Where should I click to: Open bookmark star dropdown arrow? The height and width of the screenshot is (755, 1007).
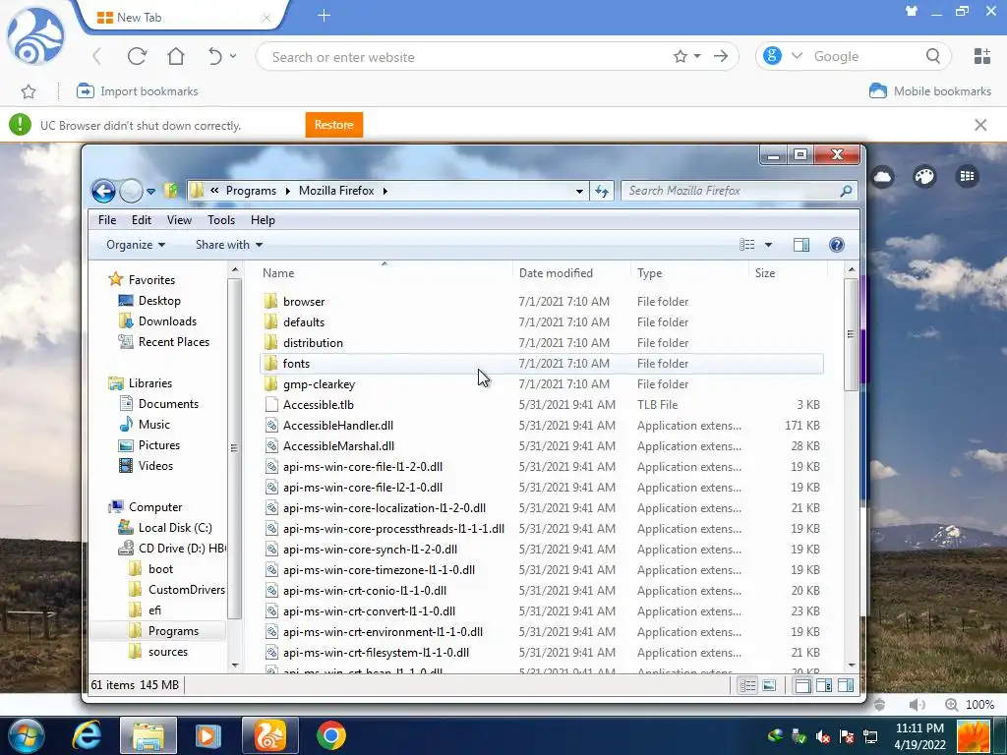[x=697, y=56]
